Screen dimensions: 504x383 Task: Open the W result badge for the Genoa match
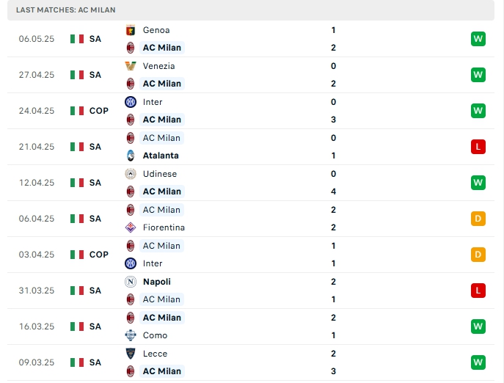click(478, 39)
